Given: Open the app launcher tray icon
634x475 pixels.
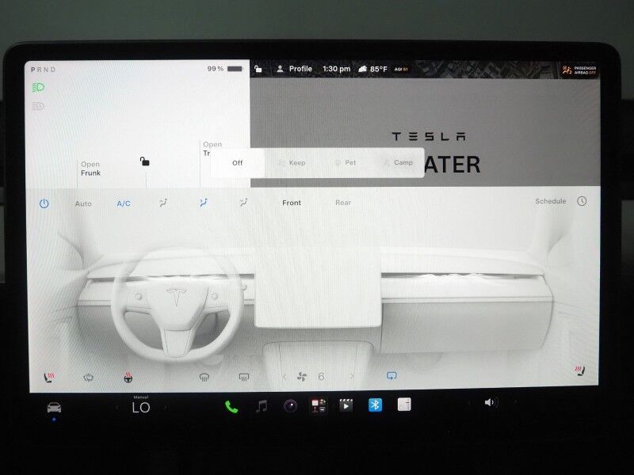Looking at the screenshot, I should tap(319, 405).
